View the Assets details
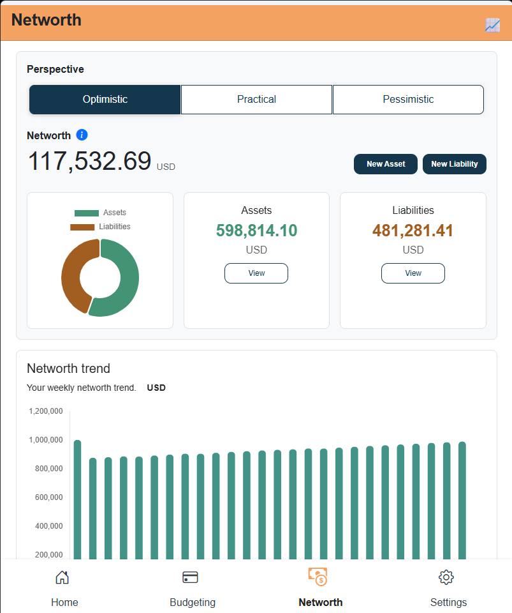This screenshot has height=613, width=512. tap(256, 273)
